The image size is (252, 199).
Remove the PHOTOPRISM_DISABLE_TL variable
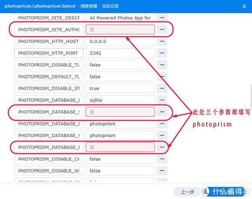(162, 65)
